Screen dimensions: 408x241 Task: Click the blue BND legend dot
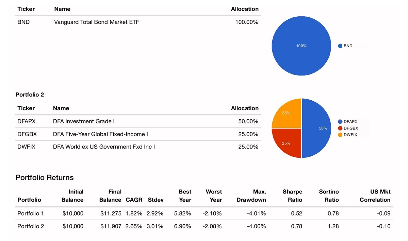click(340, 46)
